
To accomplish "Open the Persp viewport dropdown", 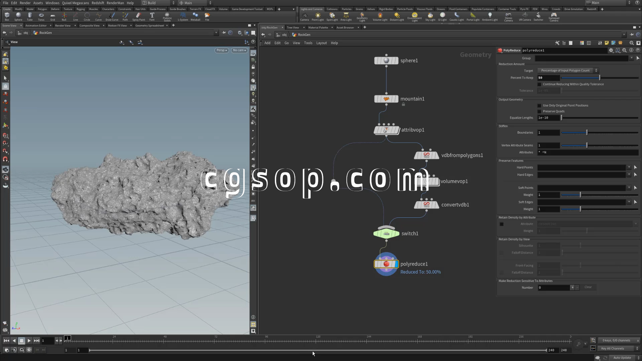I will pos(221,50).
